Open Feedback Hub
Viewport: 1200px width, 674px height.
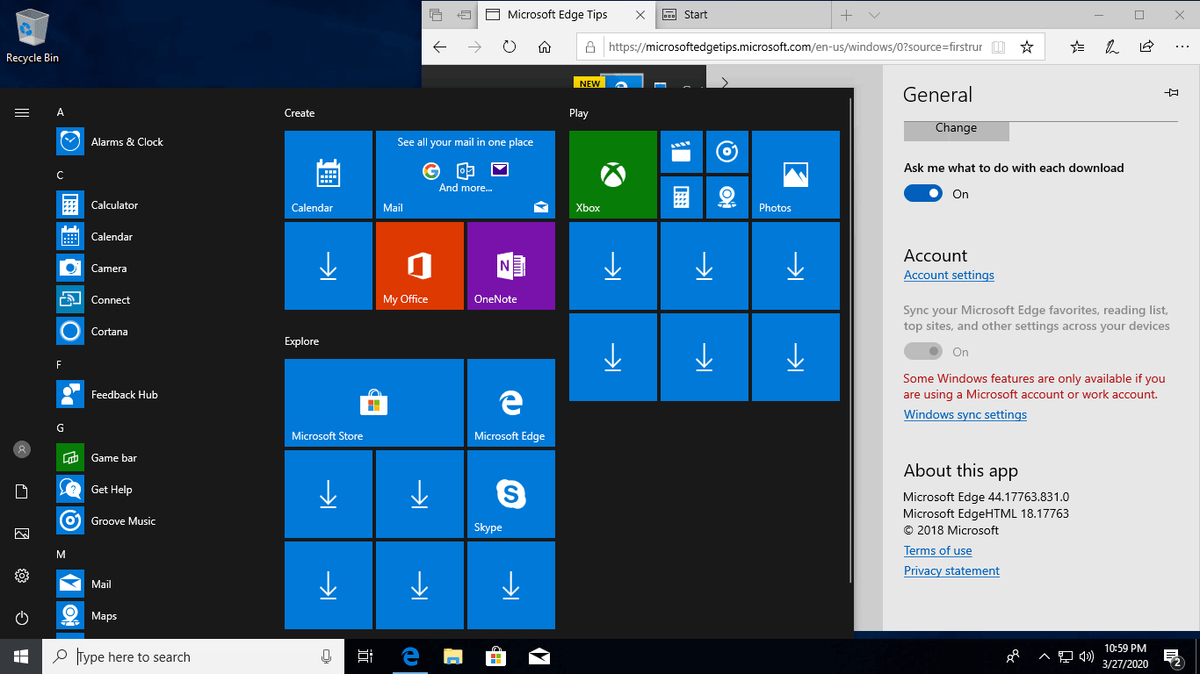[x=158, y=395]
